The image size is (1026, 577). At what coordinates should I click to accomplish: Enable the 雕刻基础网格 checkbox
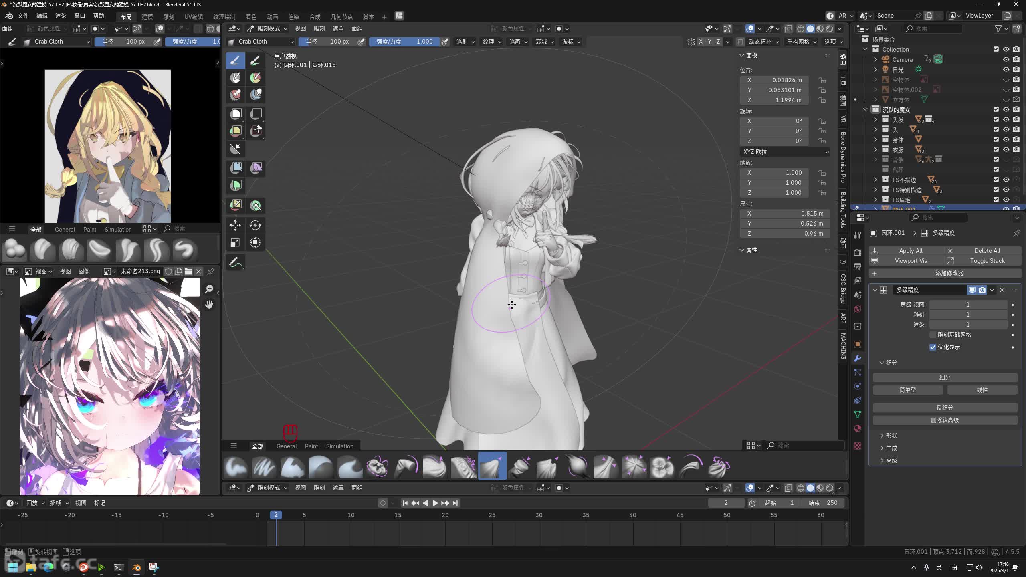[x=933, y=335]
